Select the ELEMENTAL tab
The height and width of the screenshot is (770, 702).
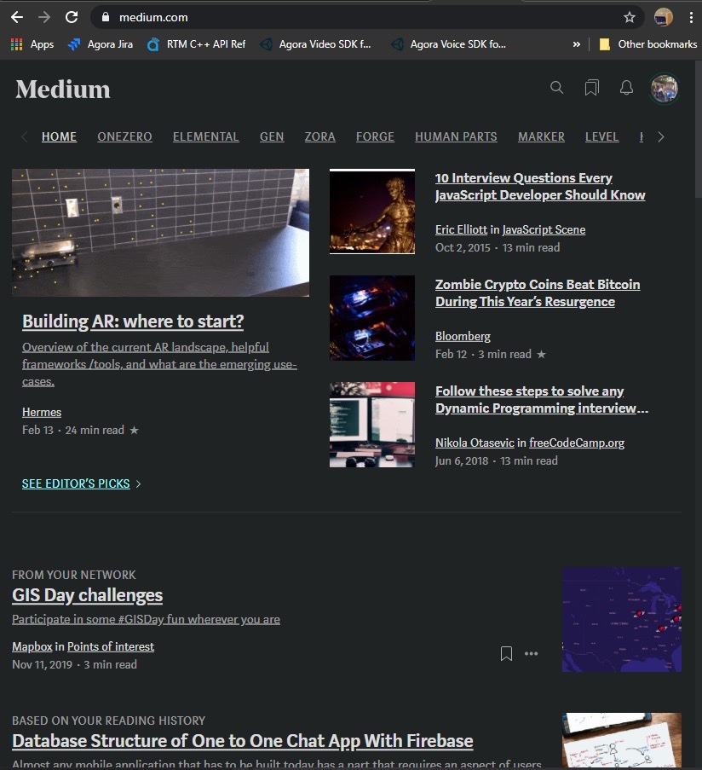point(205,136)
